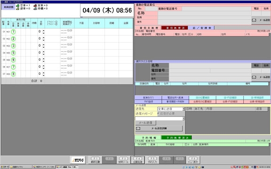The height and width of the screenshot is (169, 271).
Task: Select vehicle number 1 circle icon
Action: tap(13, 32)
